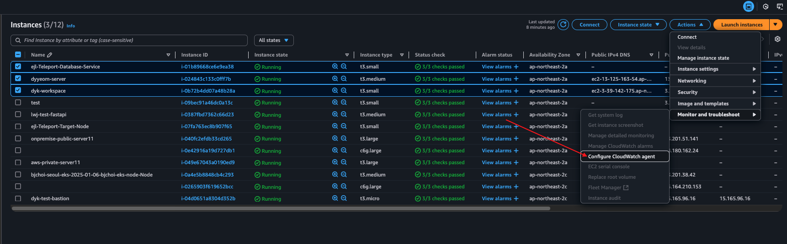Expand the Instance state dropdown button
Image resolution: width=787 pixels, height=244 pixels.
pyautogui.click(x=638, y=25)
